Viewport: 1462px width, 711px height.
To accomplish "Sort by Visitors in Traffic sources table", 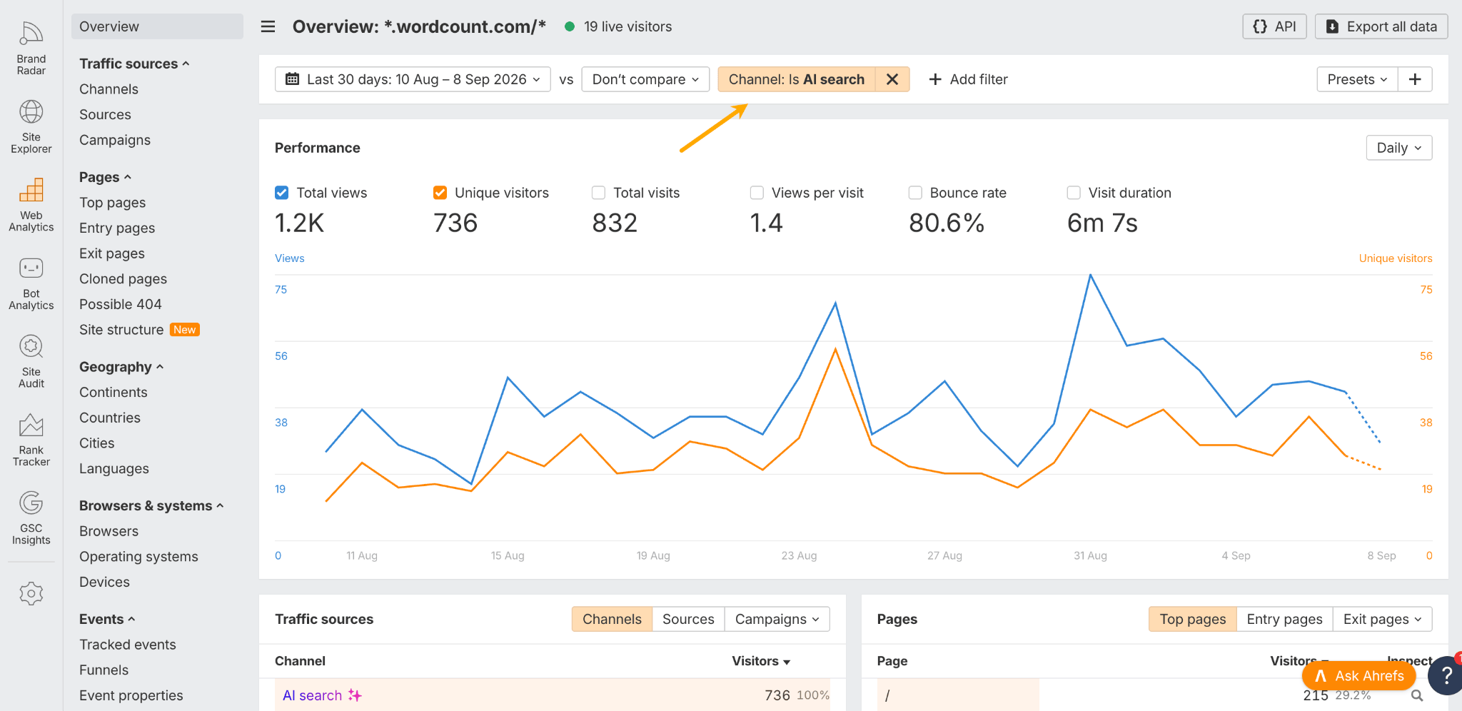I will coord(760,661).
